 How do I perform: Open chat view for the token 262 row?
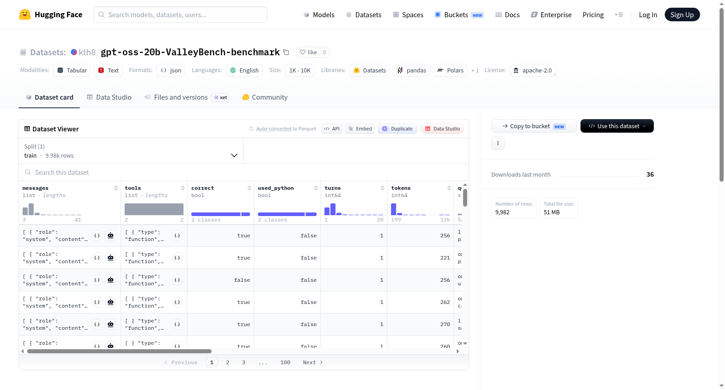pyautogui.click(x=111, y=302)
